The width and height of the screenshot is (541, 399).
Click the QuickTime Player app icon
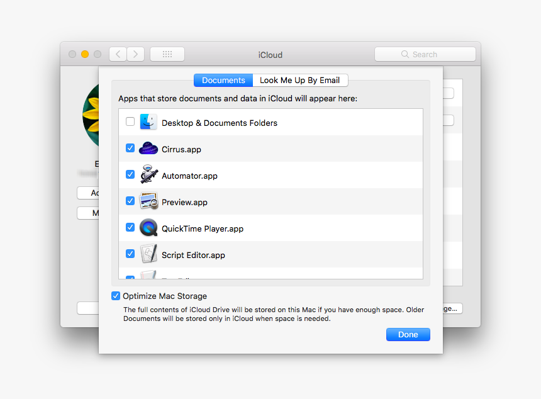pyautogui.click(x=148, y=227)
